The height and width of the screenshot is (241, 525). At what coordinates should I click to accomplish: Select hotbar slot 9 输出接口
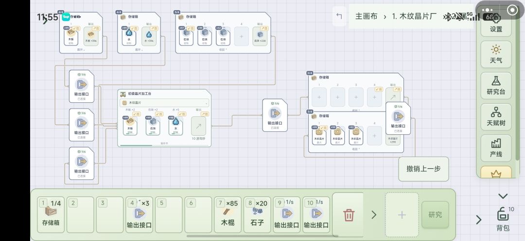(287, 215)
